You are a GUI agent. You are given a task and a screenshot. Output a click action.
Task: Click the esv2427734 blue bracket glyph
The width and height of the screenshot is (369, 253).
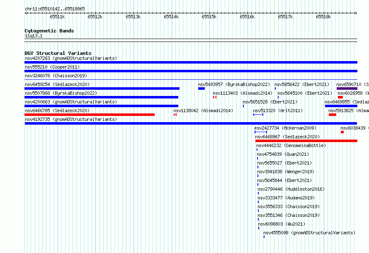[x=261, y=132]
